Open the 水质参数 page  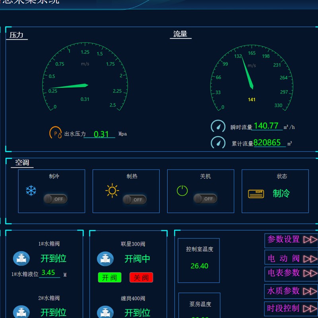click(291, 291)
